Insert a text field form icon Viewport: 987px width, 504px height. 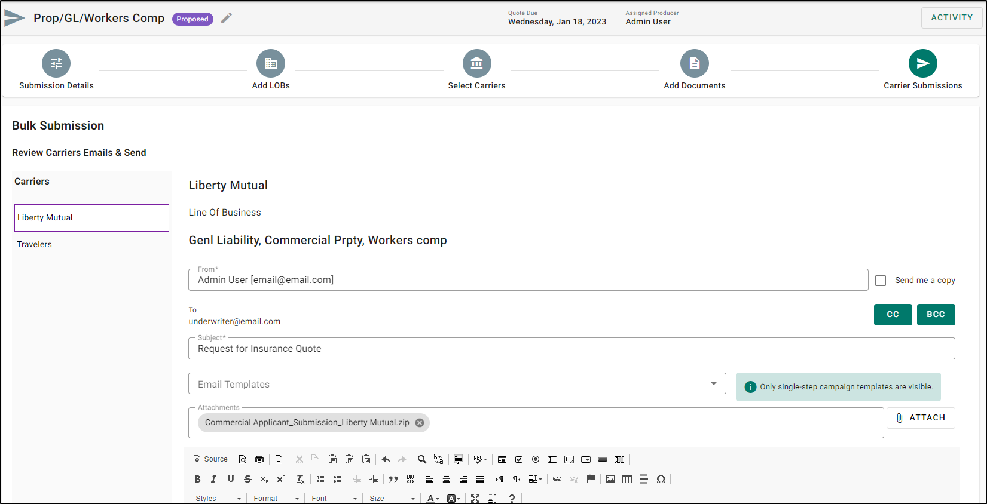pyautogui.click(x=552, y=459)
